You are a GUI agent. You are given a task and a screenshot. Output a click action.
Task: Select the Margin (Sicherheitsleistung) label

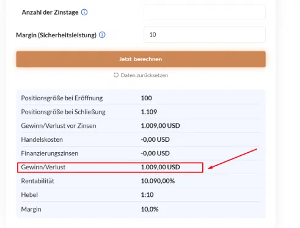[x=56, y=35]
